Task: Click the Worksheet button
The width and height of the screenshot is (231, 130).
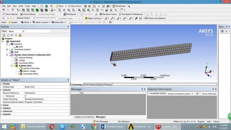Action: (119, 6)
